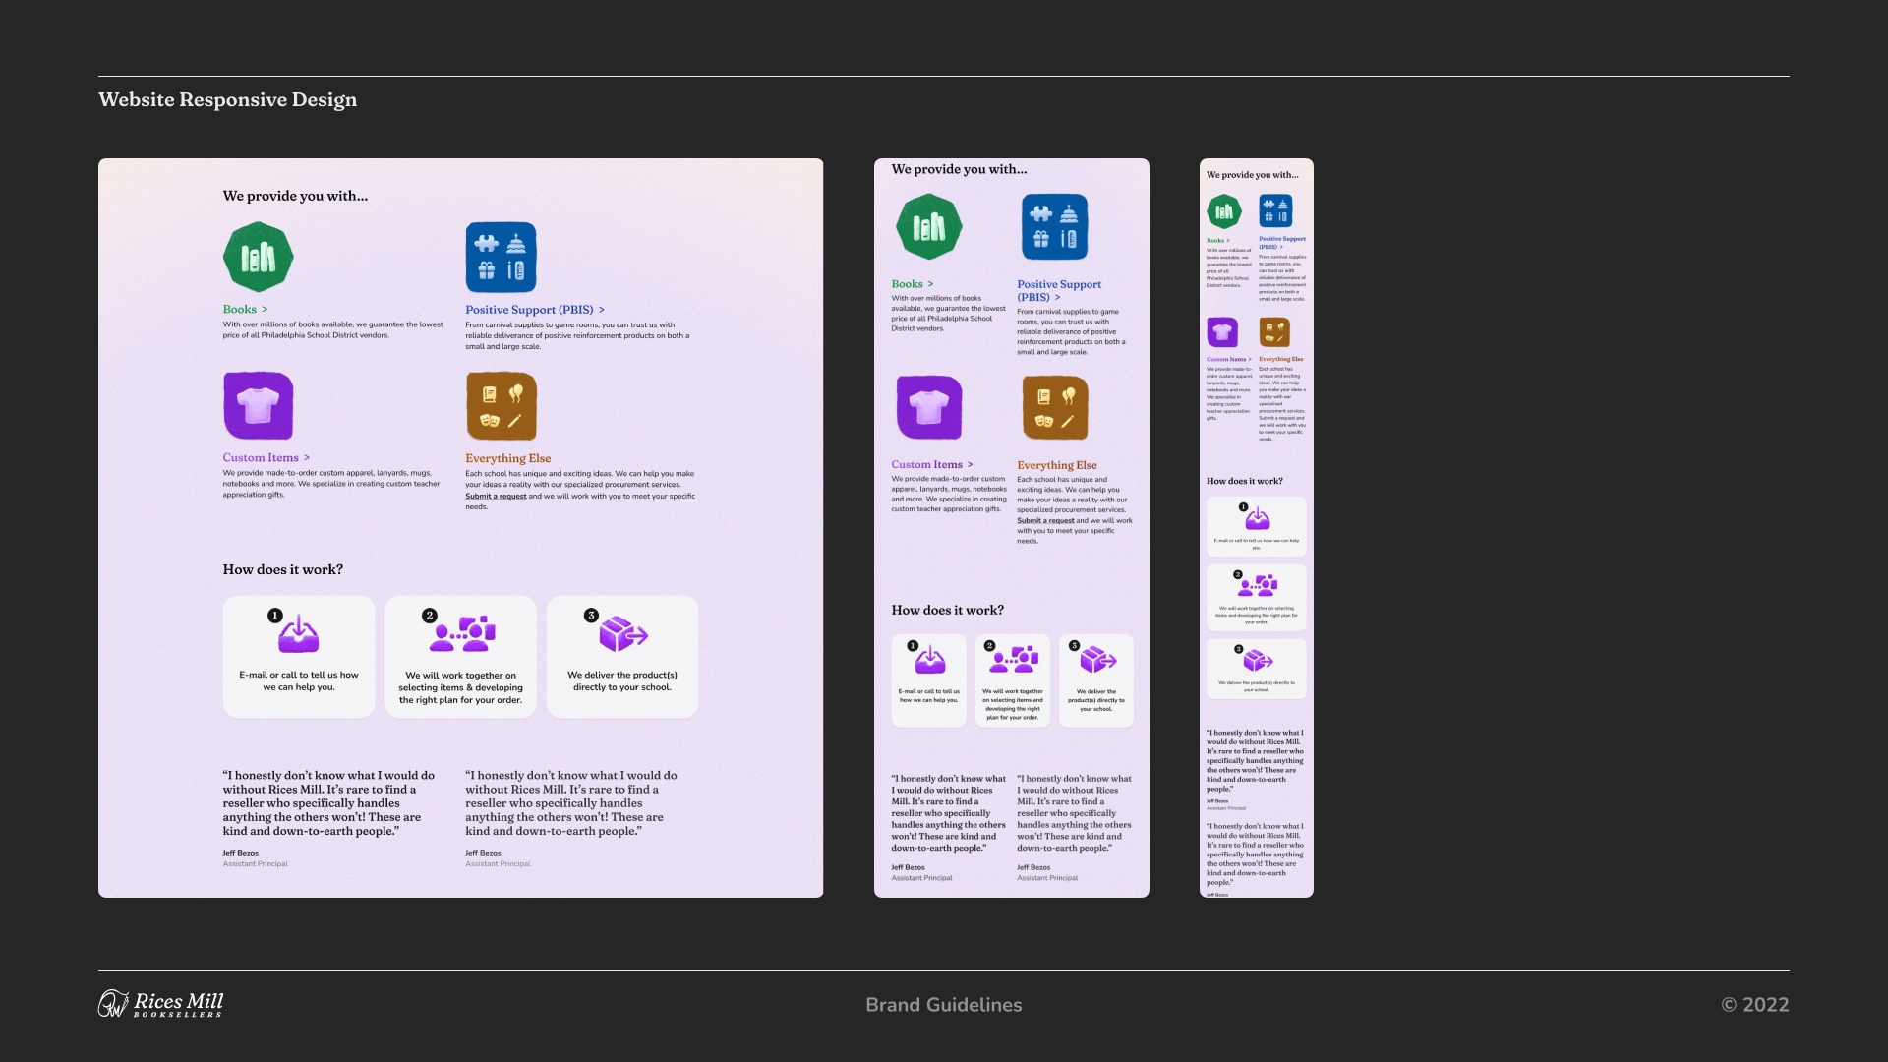Open Custom Items link in tablet layout
This screenshot has width=1888, height=1062.
point(930,464)
